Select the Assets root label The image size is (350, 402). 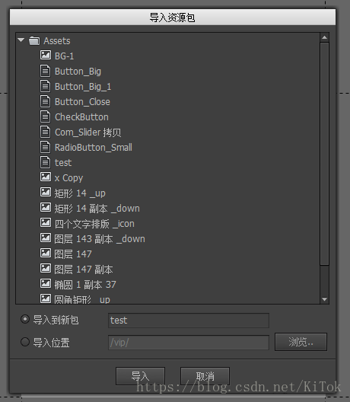point(57,41)
